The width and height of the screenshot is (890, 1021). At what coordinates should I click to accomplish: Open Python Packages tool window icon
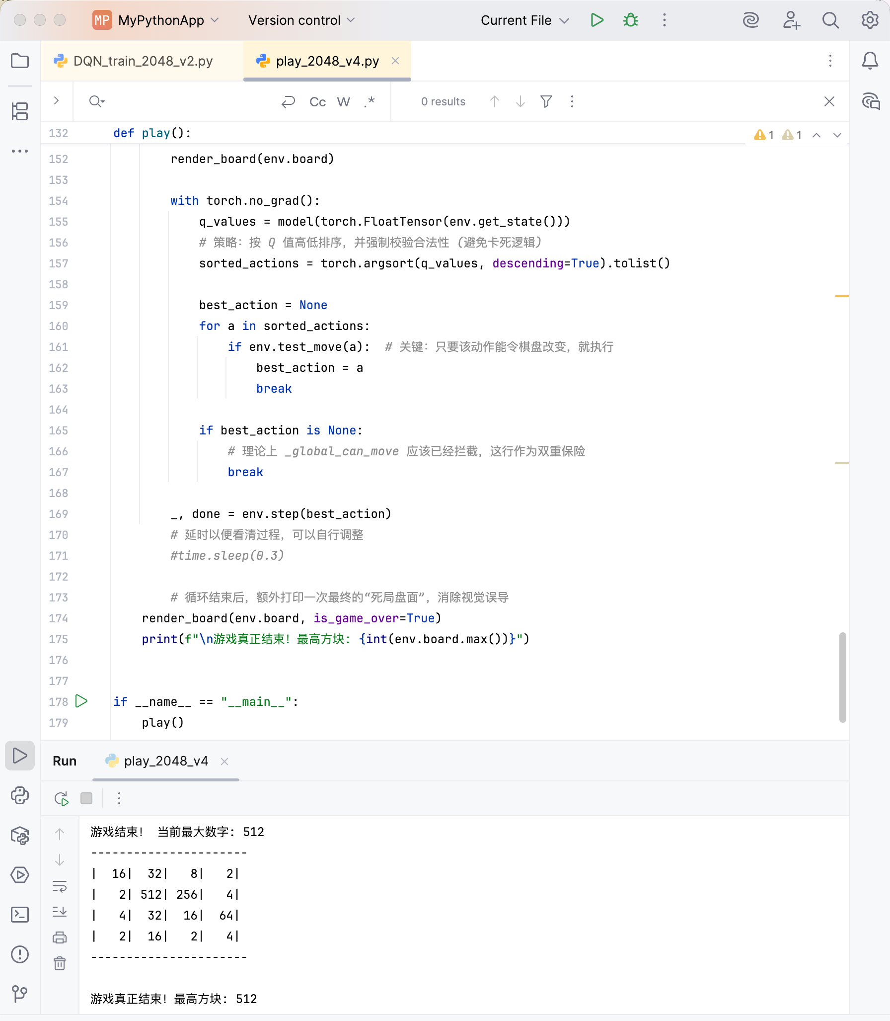click(20, 836)
